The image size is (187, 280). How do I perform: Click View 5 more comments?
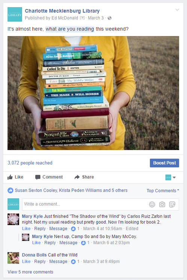(30, 272)
